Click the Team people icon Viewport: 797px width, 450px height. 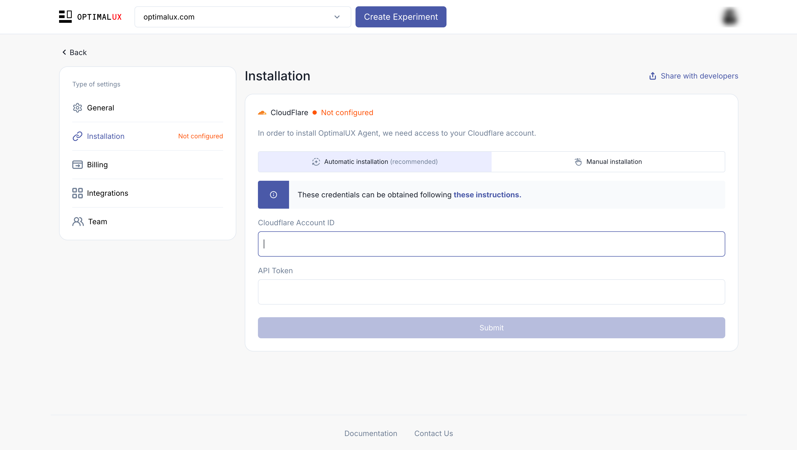pyautogui.click(x=78, y=222)
